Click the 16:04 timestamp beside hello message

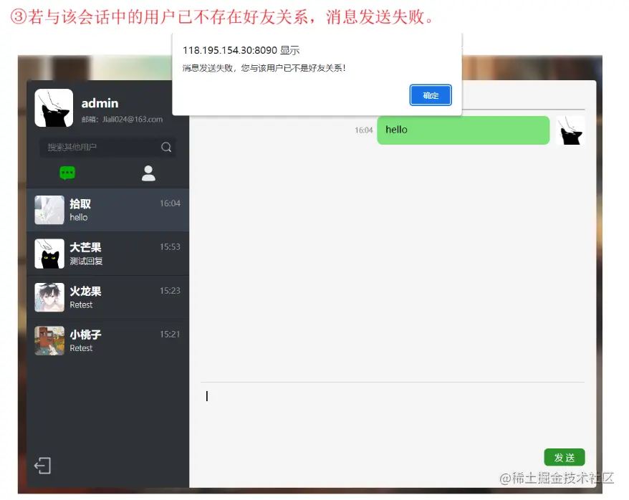(x=363, y=130)
